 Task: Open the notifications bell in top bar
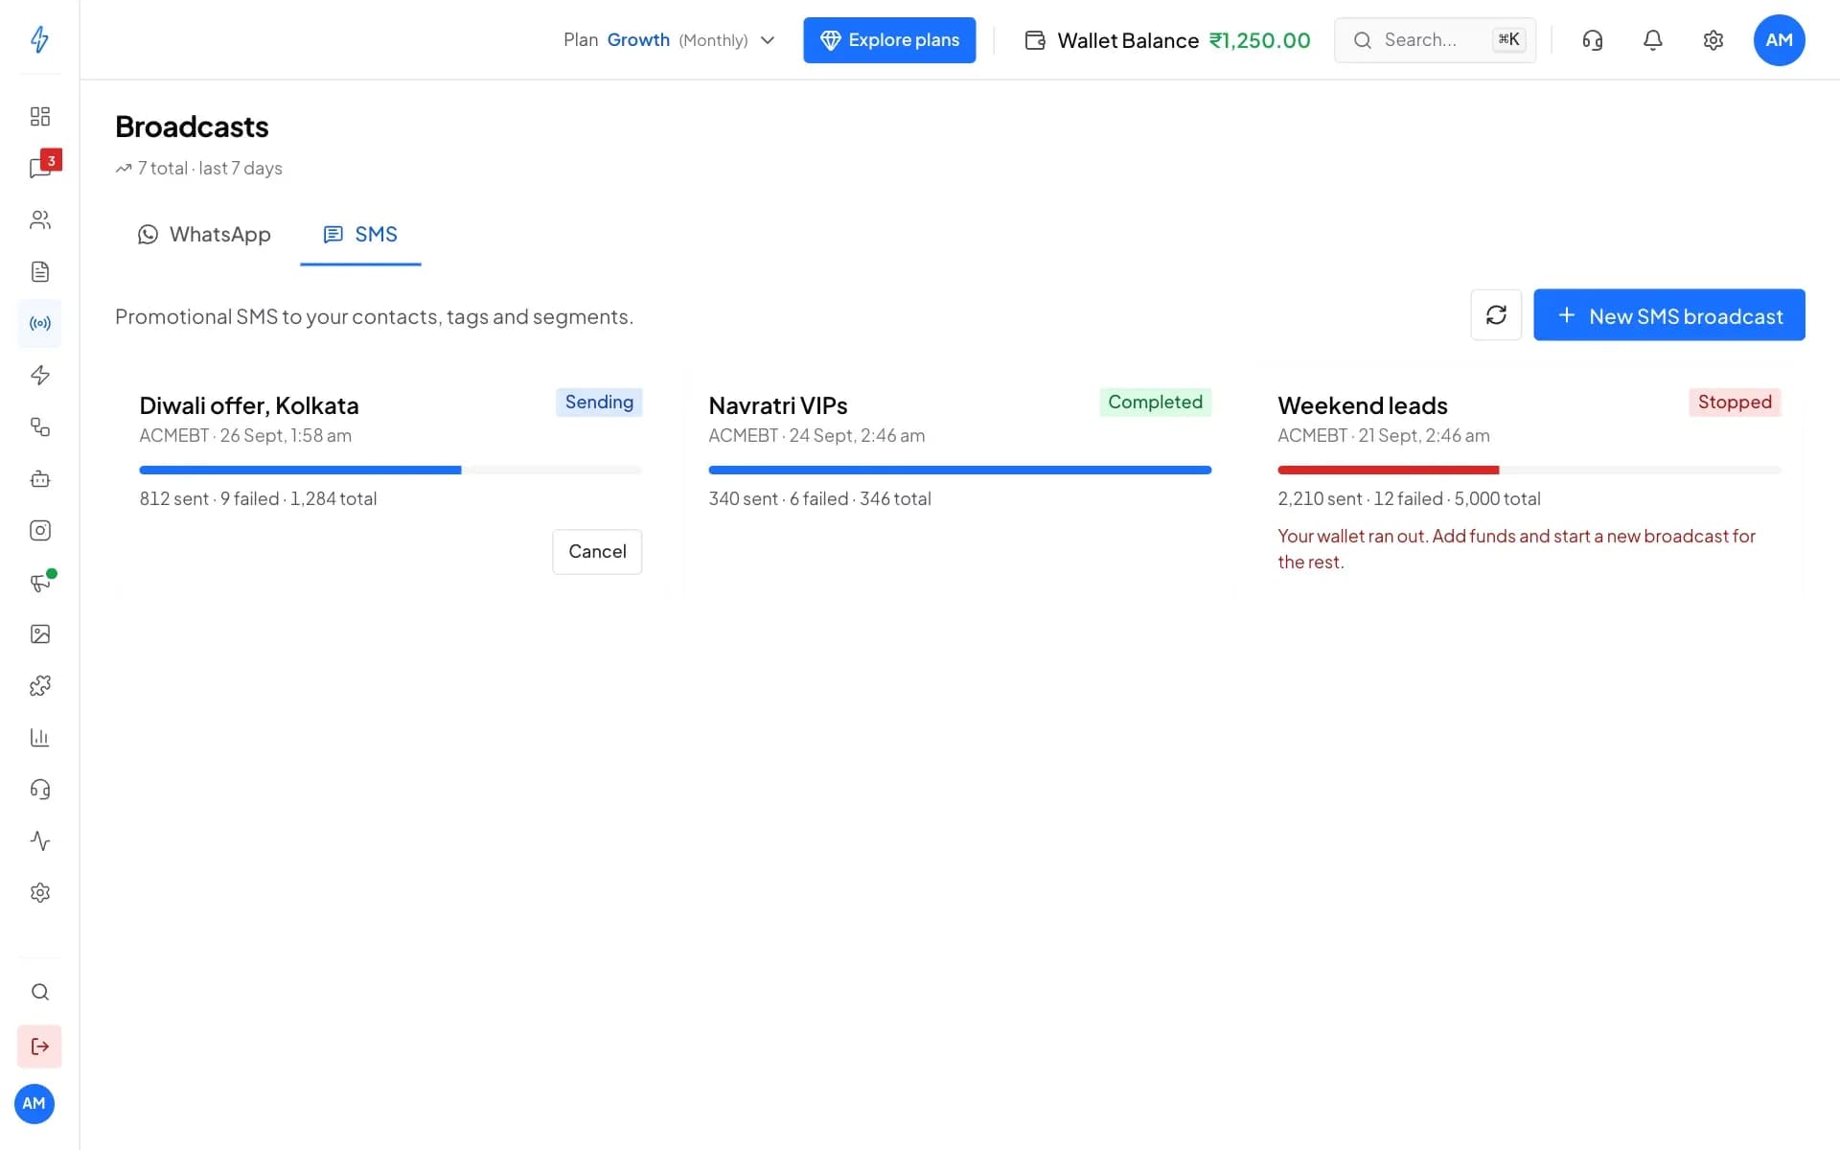click(1653, 40)
